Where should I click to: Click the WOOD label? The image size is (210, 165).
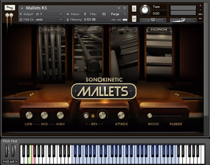(x=153, y=124)
